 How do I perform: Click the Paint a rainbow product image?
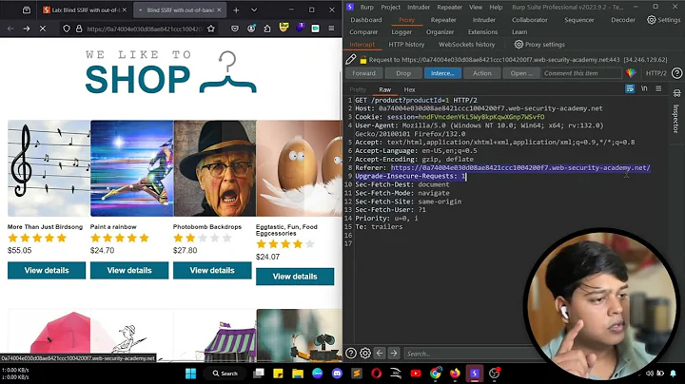click(132, 168)
